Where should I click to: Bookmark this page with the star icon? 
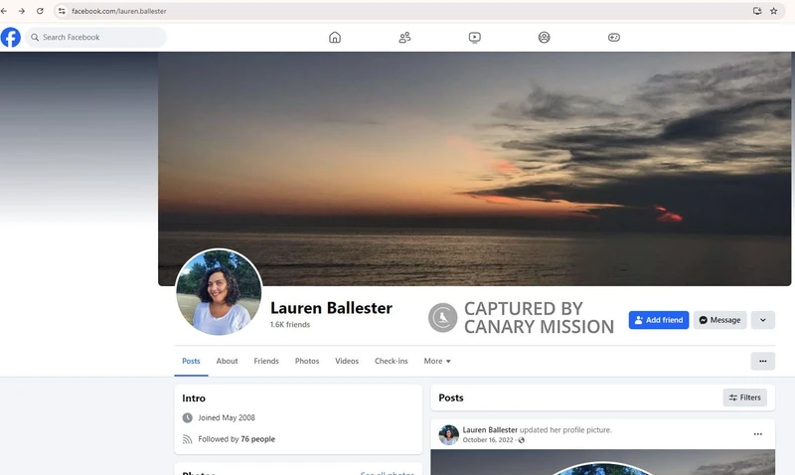point(774,11)
